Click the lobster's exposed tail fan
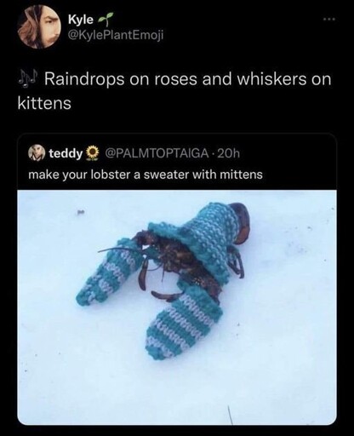This screenshot has width=354, height=436. click(x=241, y=222)
